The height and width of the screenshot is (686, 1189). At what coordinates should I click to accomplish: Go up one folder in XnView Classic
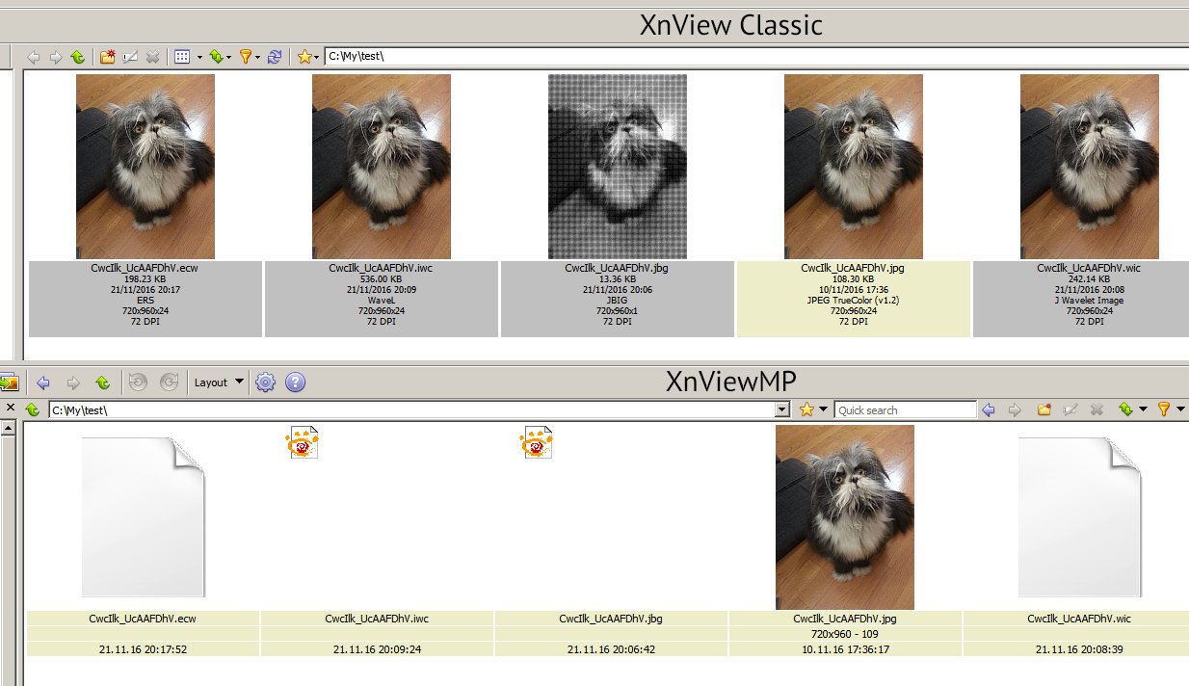click(77, 57)
